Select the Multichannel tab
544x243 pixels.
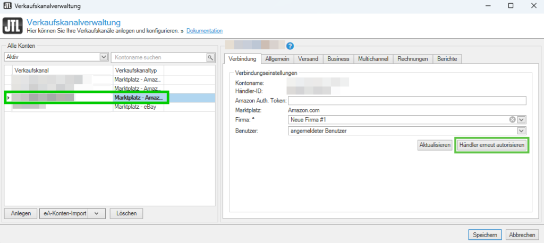[x=373, y=59]
